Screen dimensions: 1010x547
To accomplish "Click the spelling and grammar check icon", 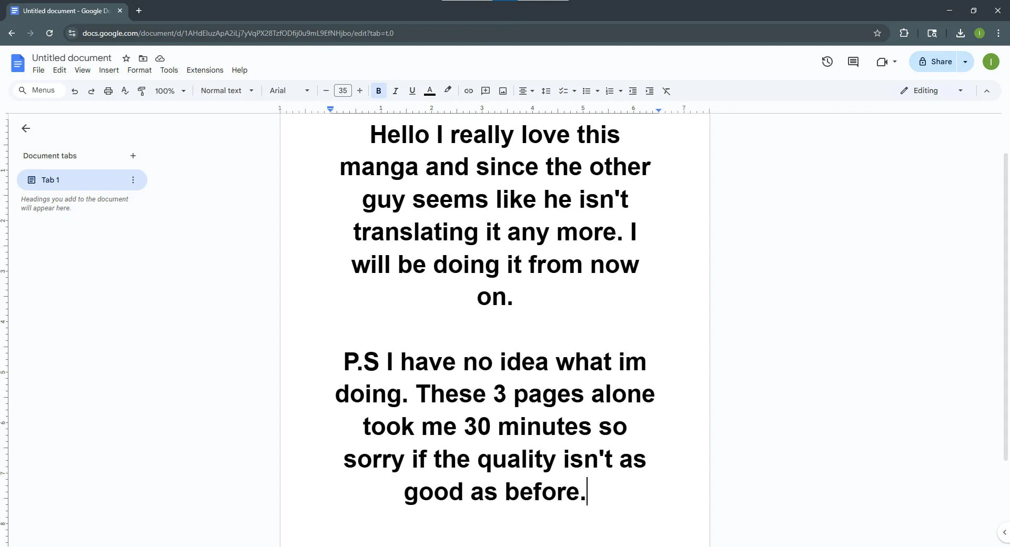I will (x=125, y=90).
